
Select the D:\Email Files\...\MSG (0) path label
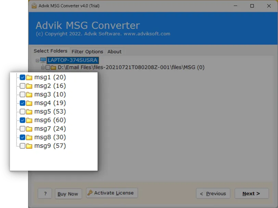131,68
